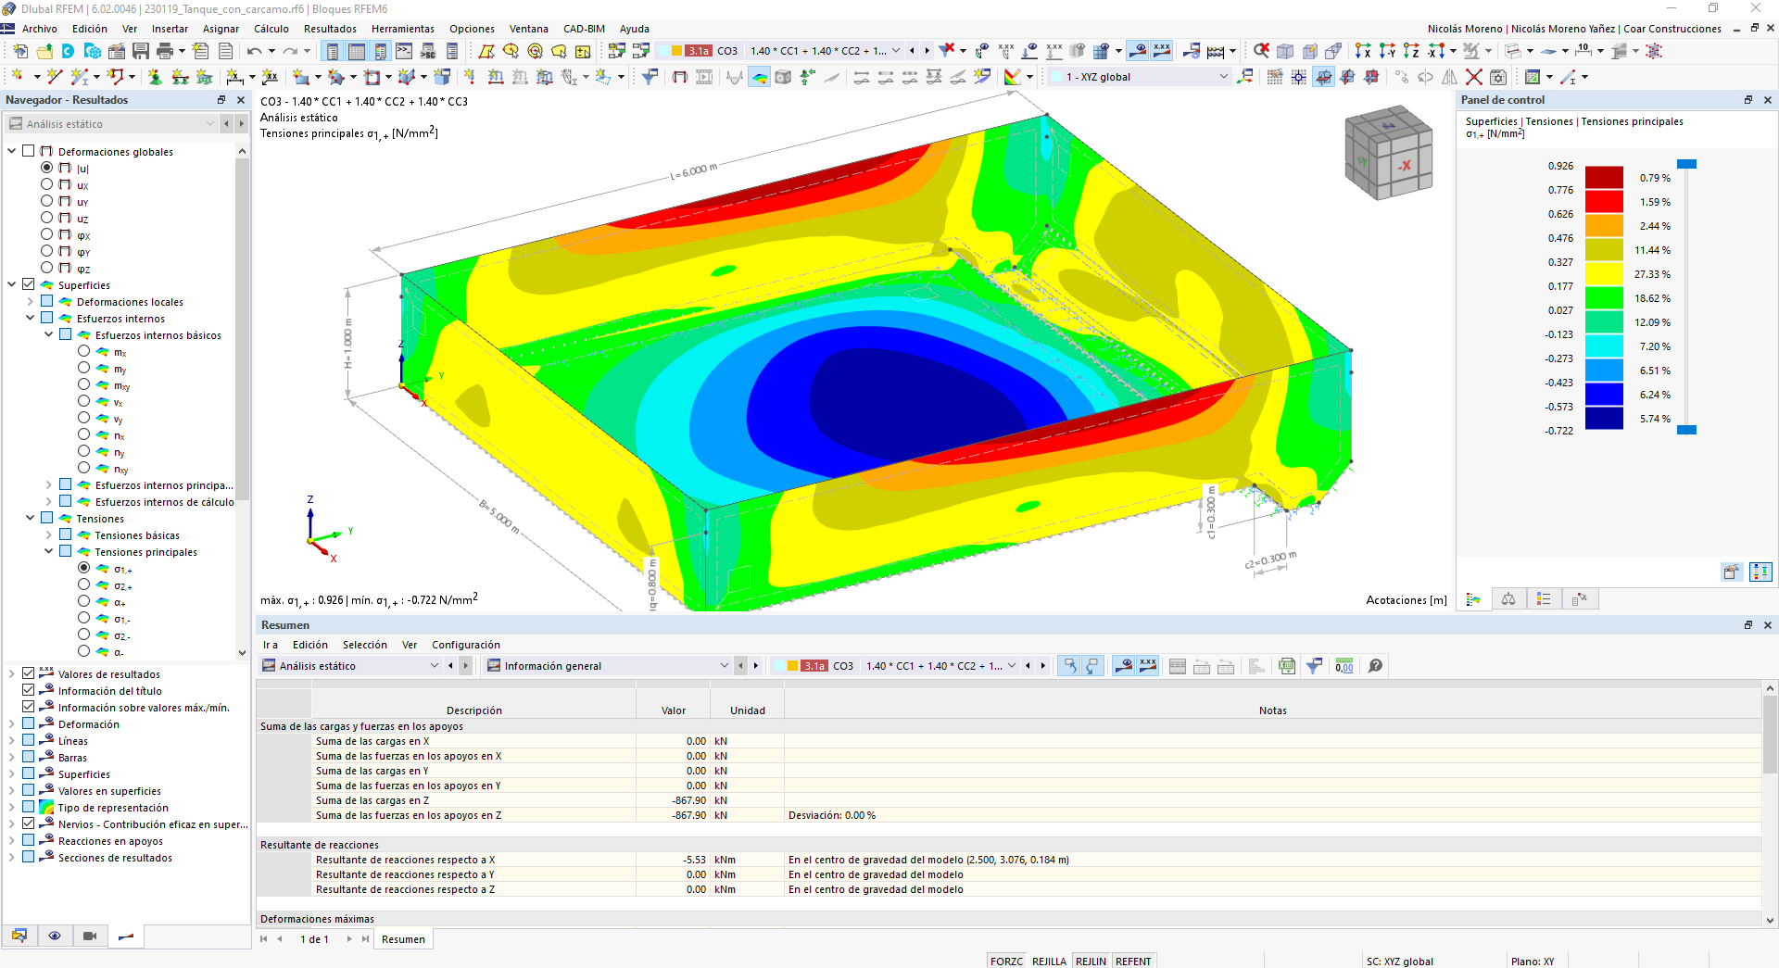Click the -867.90 value for cargas en Z
Screen dimensions: 1779x968
tap(689, 800)
